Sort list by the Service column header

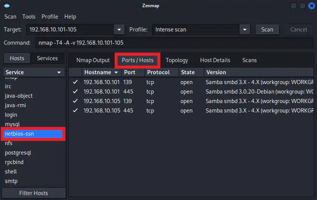coord(34,72)
